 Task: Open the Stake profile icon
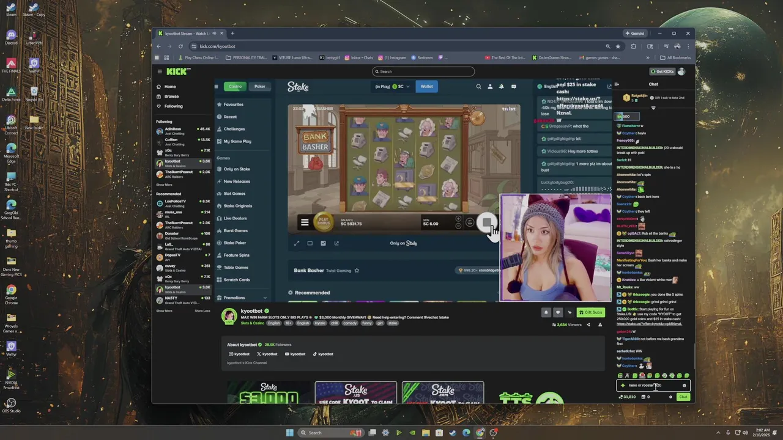(x=490, y=87)
